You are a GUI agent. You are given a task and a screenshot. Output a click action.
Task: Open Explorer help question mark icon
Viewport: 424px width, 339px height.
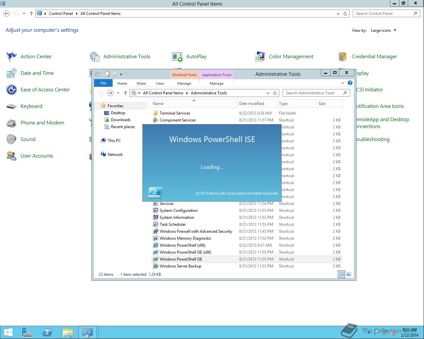click(350, 83)
